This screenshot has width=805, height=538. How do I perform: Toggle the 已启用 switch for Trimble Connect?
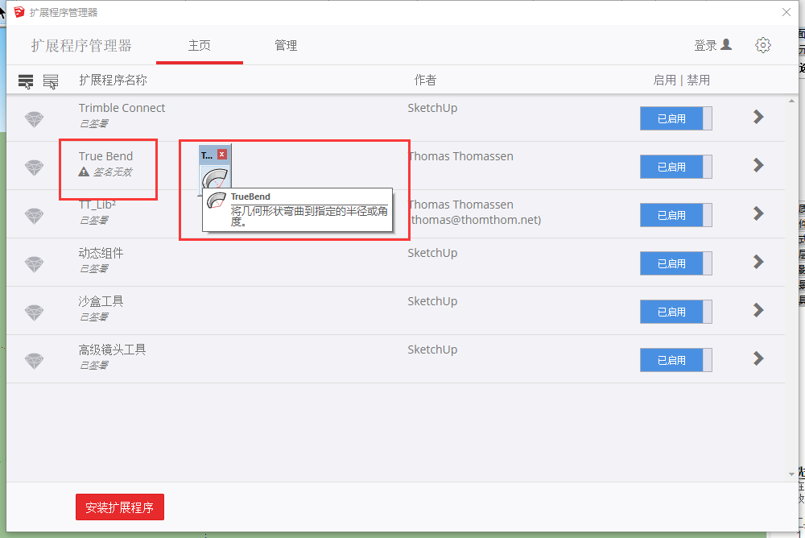click(x=675, y=118)
